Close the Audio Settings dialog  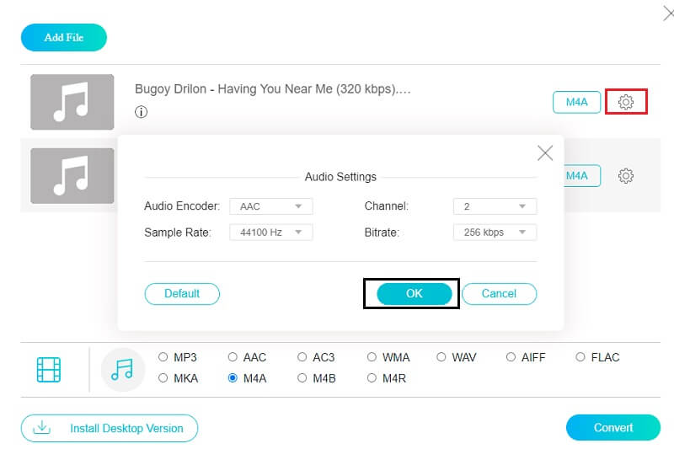(x=545, y=153)
